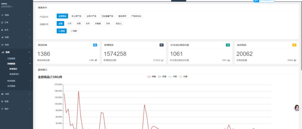Click the laptop icon beside 商品
302x129 pixels.
(2, 15)
